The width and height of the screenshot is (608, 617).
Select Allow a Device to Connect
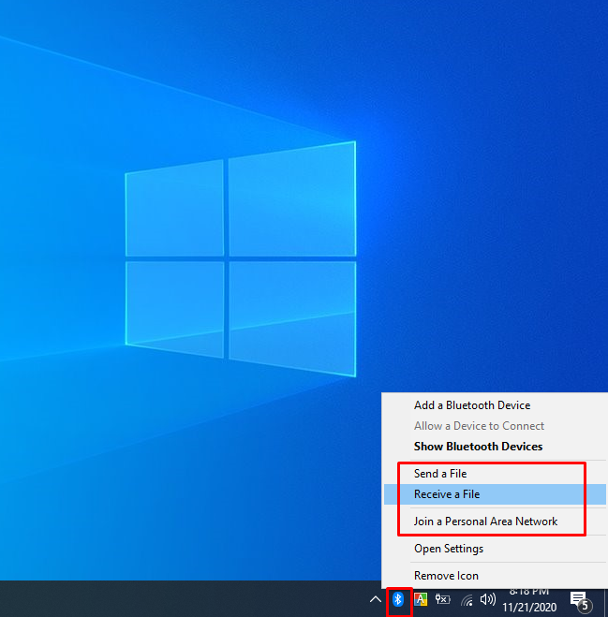[495, 426]
